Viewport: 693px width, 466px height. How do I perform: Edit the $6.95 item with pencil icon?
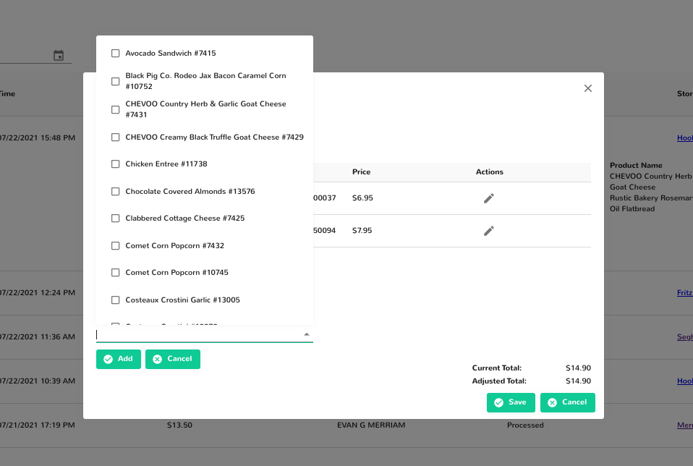pyautogui.click(x=489, y=198)
